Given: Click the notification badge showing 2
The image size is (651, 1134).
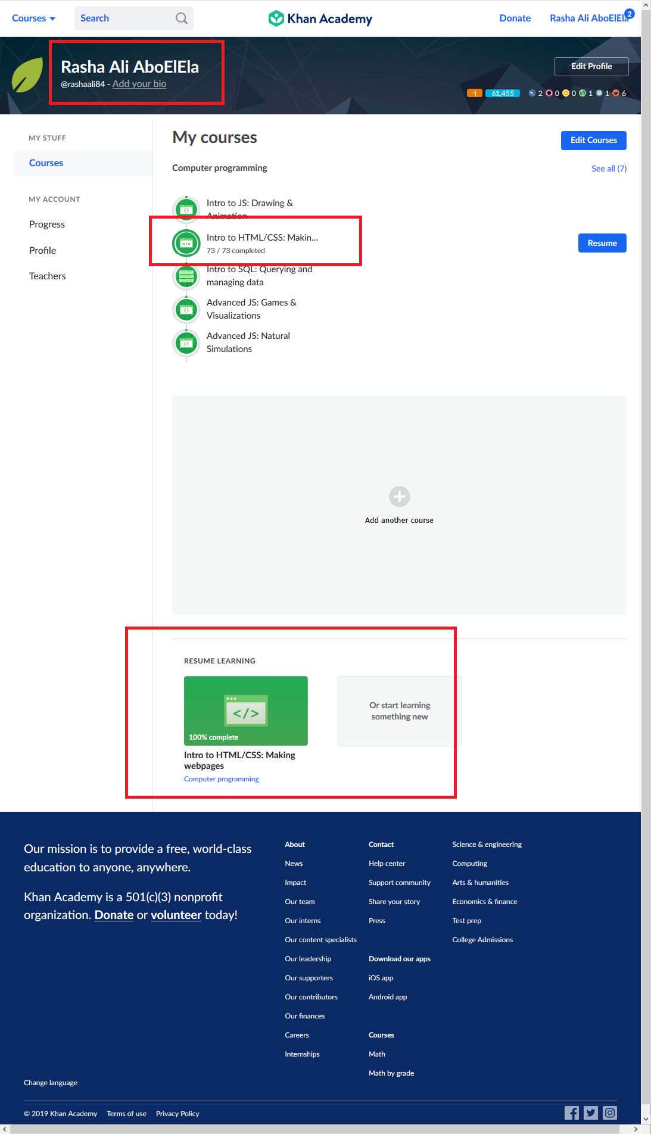Looking at the screenshot, I should (x=630, y=14).
